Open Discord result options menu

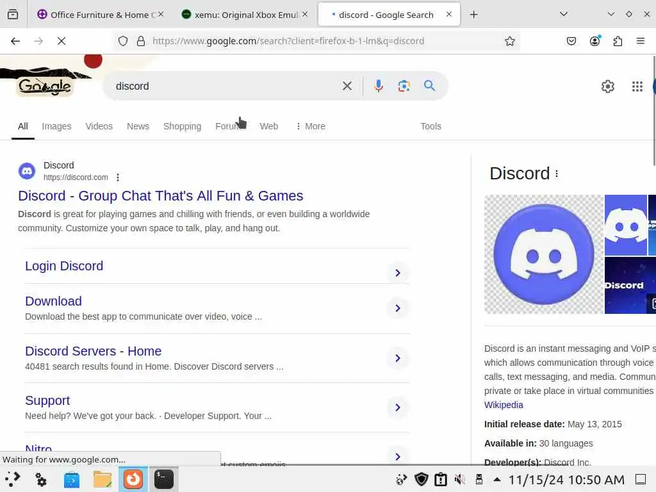pyautogui.click(x=118, y=177)
